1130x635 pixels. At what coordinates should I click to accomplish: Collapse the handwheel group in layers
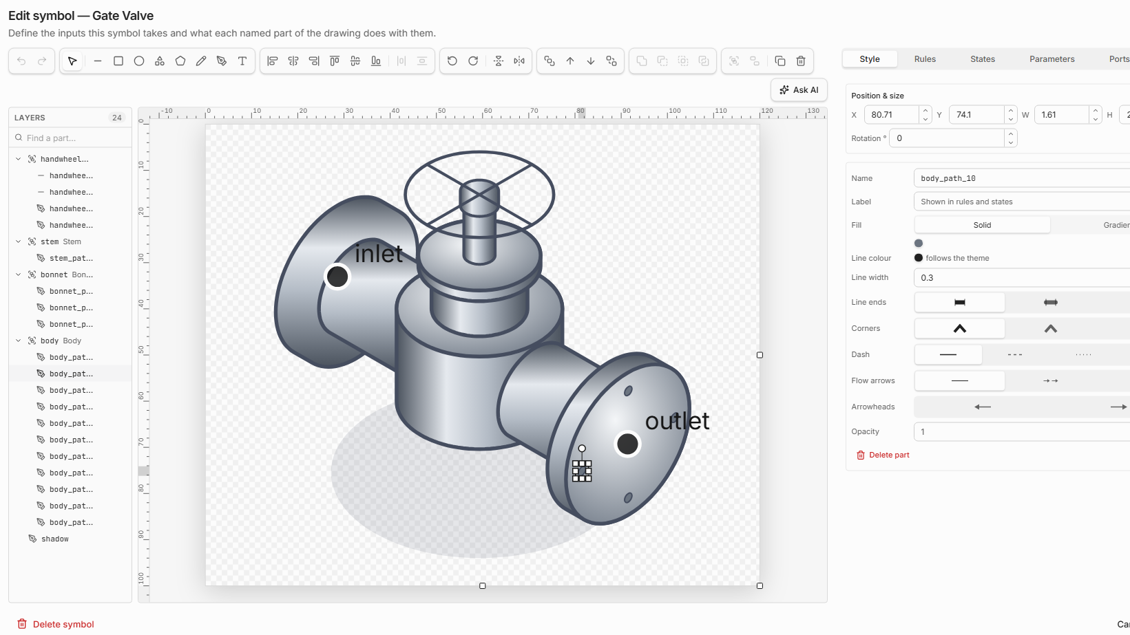[19, 159]
